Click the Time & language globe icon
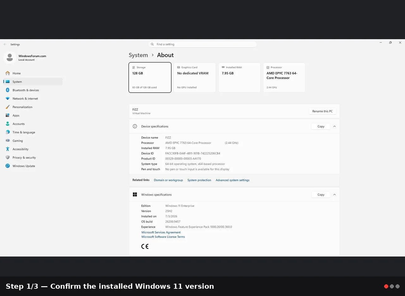This screenshot has height=296, width=405. pos(8,132)
